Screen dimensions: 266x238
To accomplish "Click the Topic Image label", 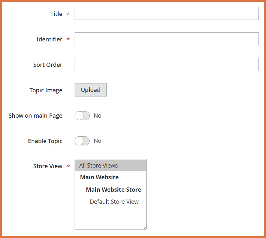I will [x=46, y=90].
